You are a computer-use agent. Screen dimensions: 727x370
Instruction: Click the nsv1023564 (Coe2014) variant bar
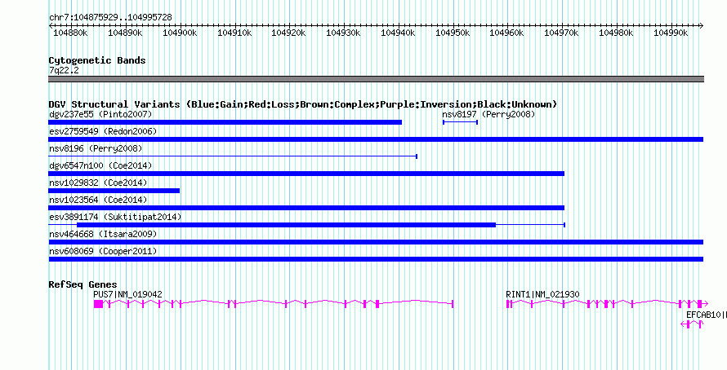(306, 208)
